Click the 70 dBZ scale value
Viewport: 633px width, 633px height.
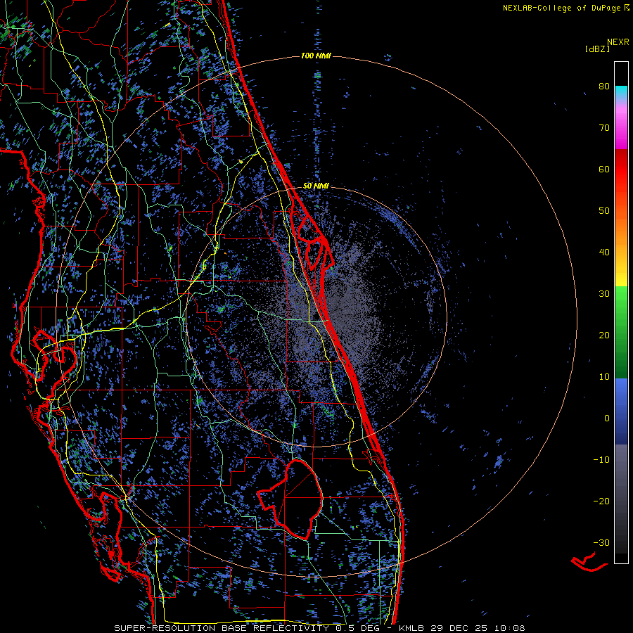pos(604,128)
